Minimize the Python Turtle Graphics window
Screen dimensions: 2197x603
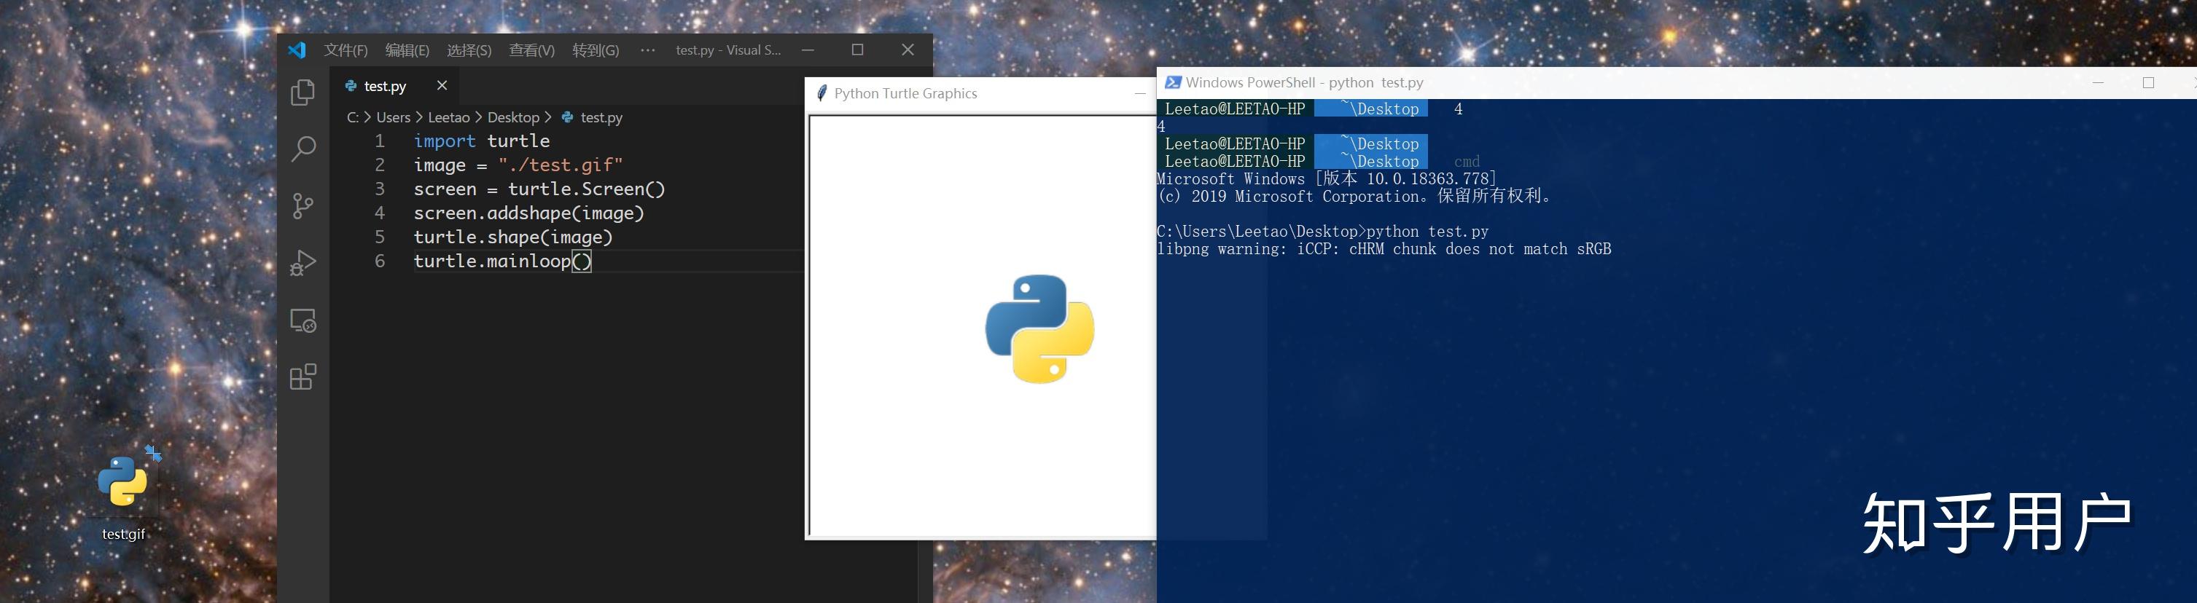(x=1139, y=94)
